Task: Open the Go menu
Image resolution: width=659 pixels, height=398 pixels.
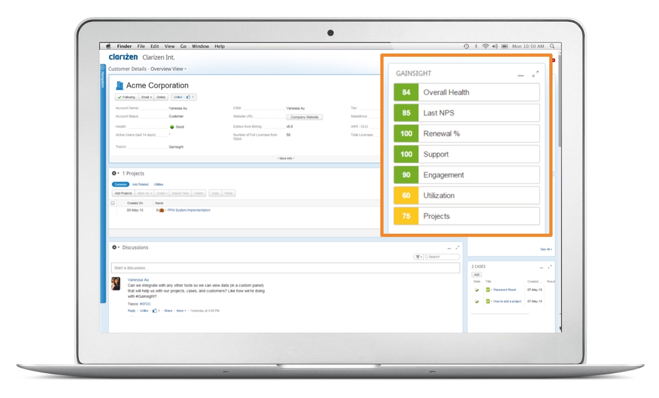Action: point(183,47)
